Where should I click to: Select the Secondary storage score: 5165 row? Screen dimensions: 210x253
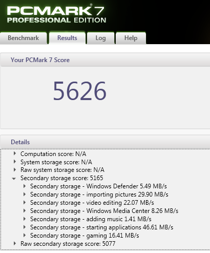(61, 178)
